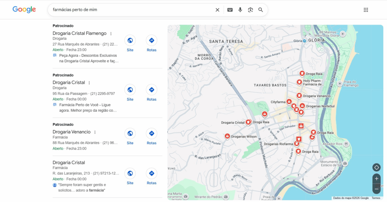The height and width of the screenshot is (202, 387).
Task: Click the '95 Rua da Passagem' address text
Action: 70,94
